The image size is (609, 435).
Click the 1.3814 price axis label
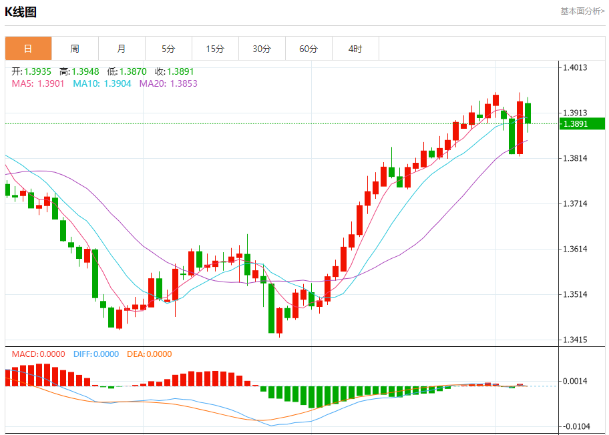pyautogui.click(x=575, y=158)
